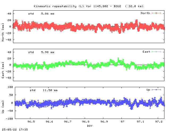The width and height of the screenshot is (170, 131).
Task: Click the North legend red marker sample
Action: pos(156,13)
